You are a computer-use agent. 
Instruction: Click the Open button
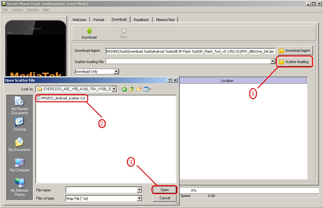point(165,190)
